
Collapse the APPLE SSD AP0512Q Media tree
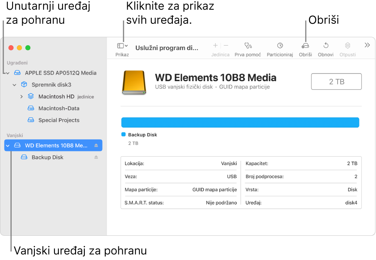(x=8, y=73)
